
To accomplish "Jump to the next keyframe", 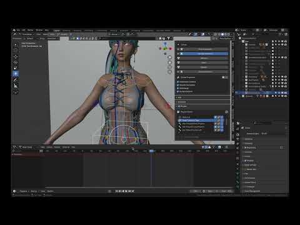I will click(129, 191).
